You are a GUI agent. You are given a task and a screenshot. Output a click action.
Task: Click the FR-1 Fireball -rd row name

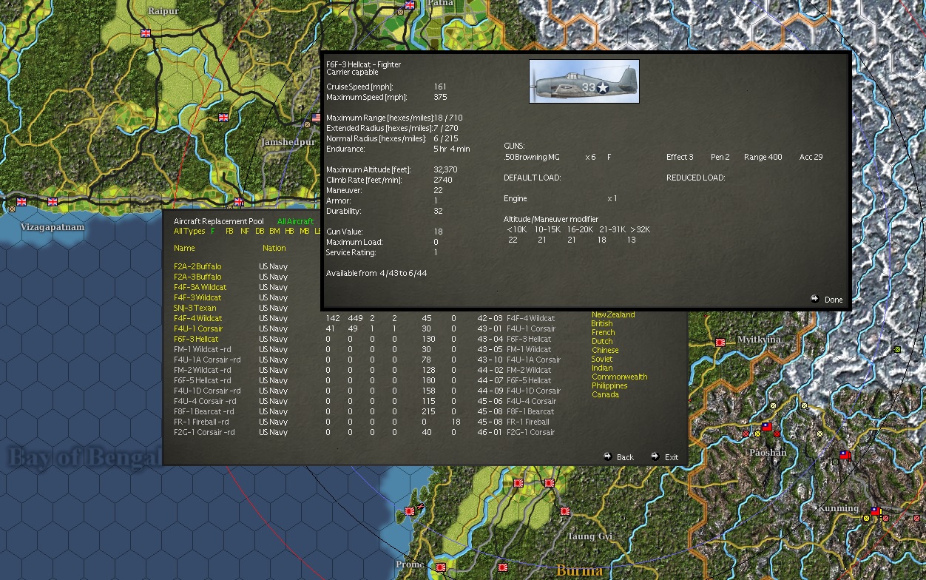[x=204, y=422]
